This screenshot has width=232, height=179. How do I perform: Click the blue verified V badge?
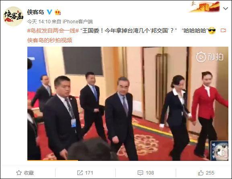[49, 12]
